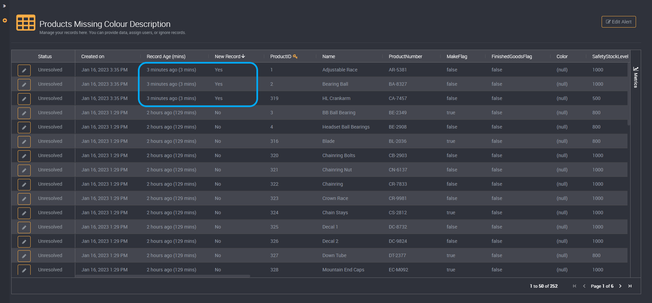Screen dimensions: 652x303
Task: Open the Metrics side panel
Action: [636, 77]
